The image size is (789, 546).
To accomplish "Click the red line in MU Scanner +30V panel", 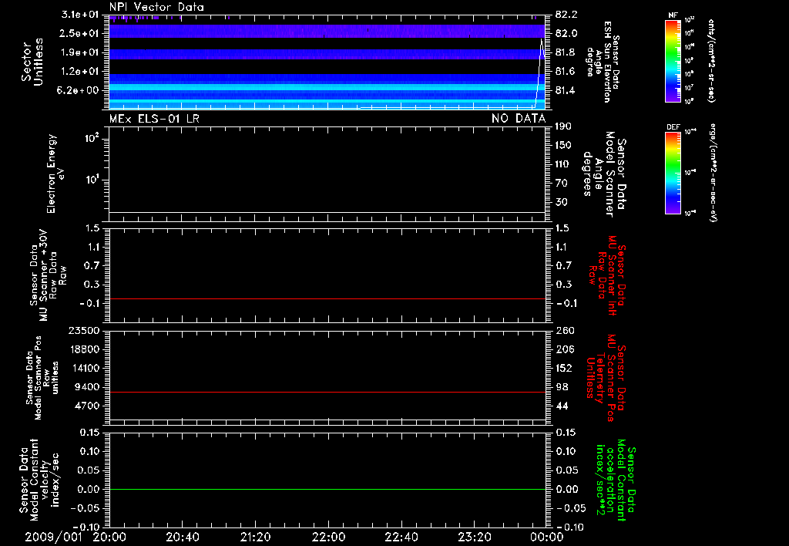I will 327,298.
